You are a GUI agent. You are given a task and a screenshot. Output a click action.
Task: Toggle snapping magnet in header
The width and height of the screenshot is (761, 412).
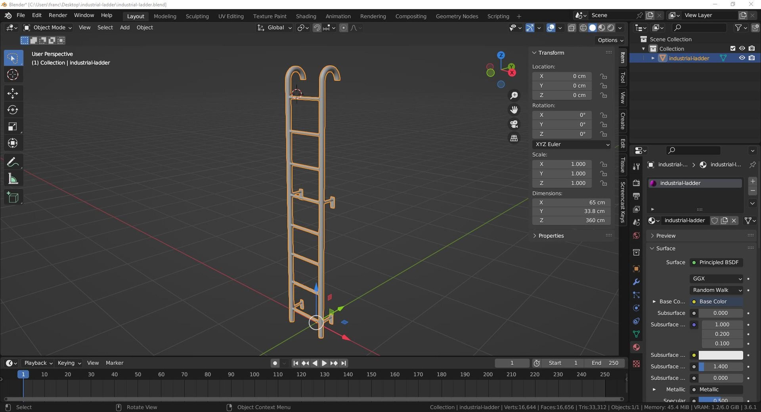[x=317, y=28]
